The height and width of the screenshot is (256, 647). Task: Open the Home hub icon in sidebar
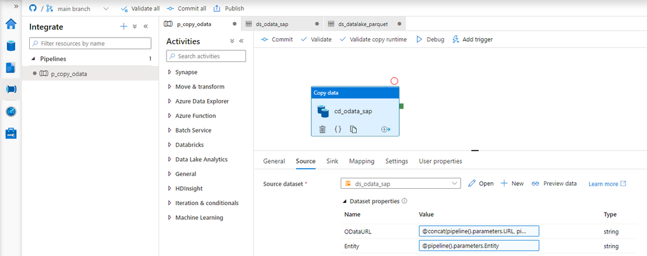click(11, 24)
